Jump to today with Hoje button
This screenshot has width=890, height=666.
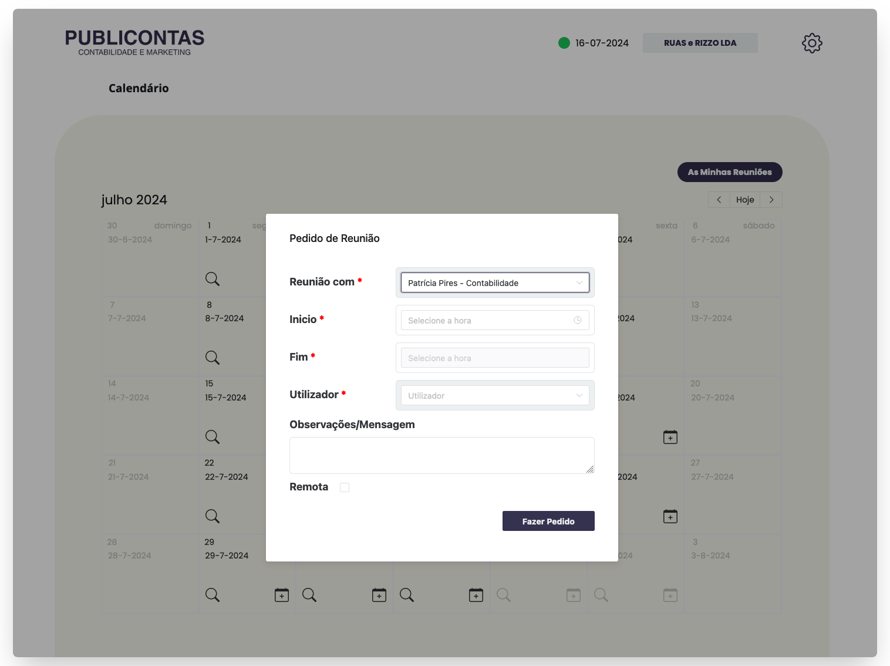[x=745, y=200]
